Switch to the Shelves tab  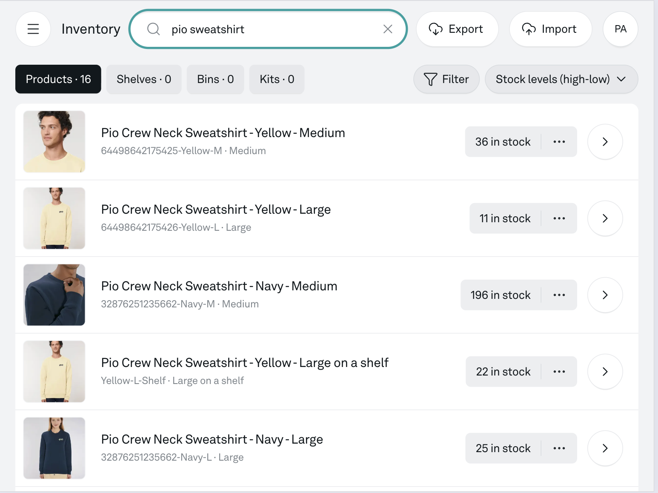pyautogui.click(x=144, y=79)
